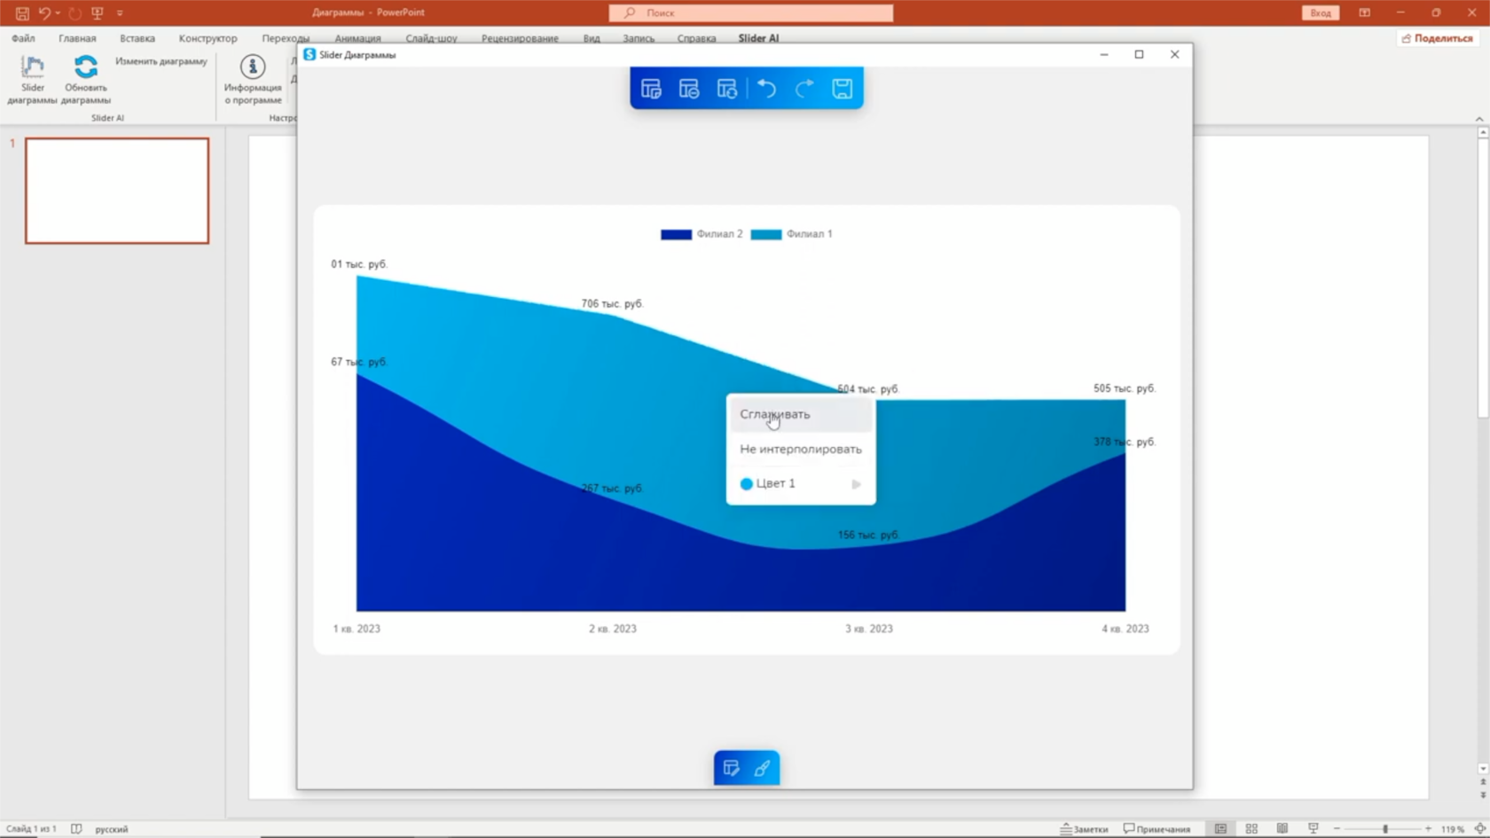
Task: Open the edit data icon at bottom toolbar
Action: [731, 768]
